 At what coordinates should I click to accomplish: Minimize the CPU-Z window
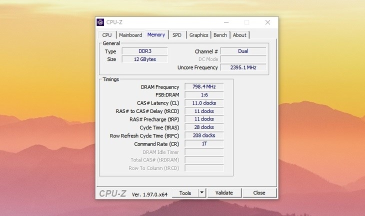click(x=225, y=22)
